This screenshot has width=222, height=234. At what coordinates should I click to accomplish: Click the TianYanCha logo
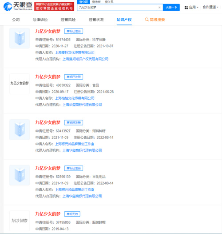tap(18, 6)
